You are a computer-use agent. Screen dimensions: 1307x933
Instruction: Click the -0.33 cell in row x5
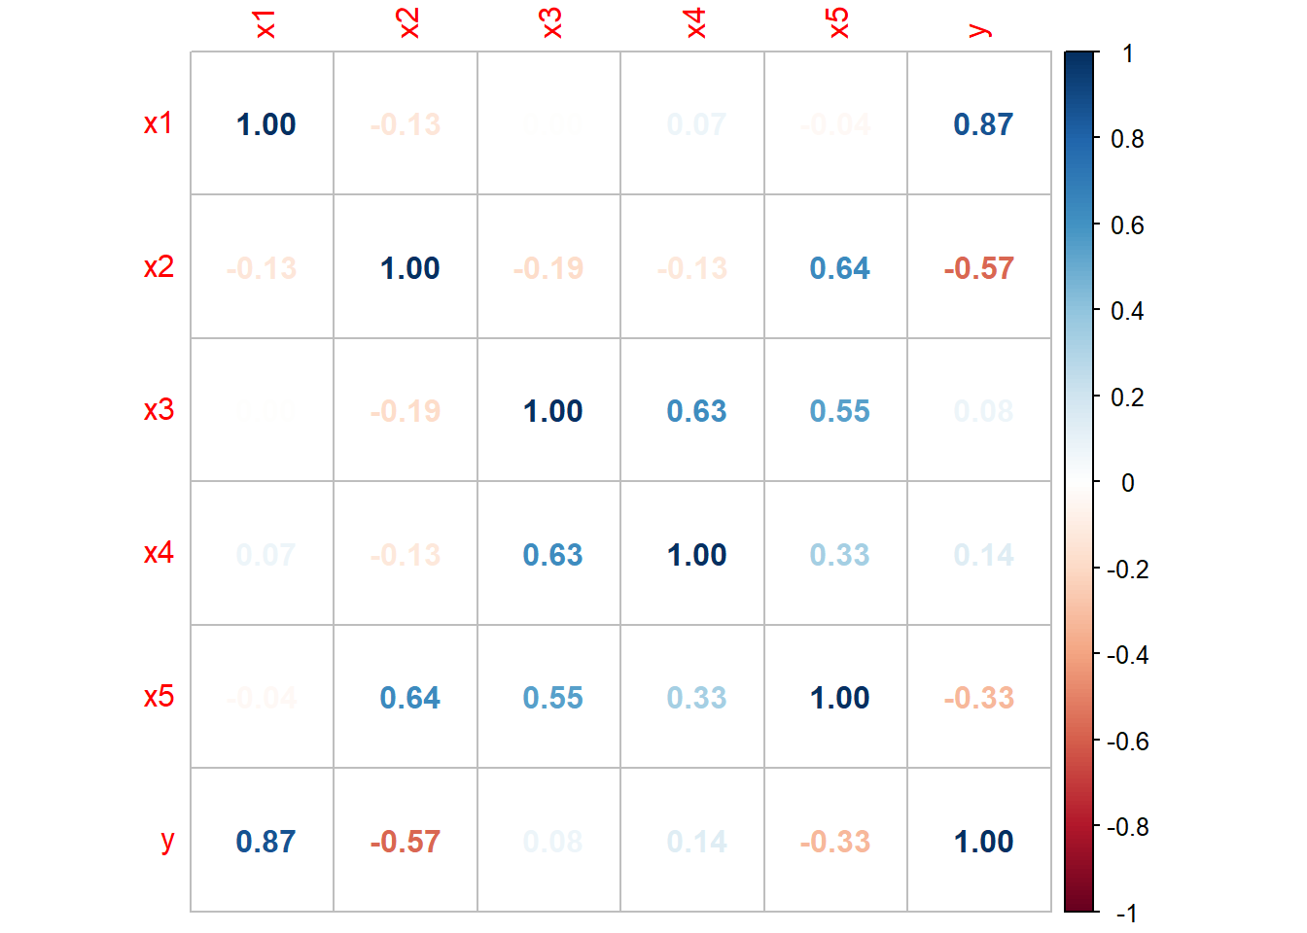[x=978, y=698]
